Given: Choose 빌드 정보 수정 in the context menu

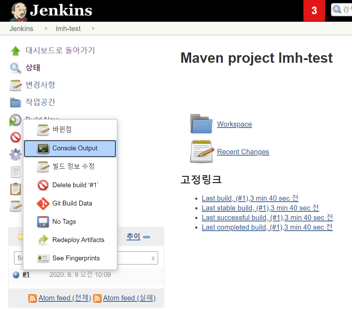Looking at the screenshot, I should click(x=70, y=167).
